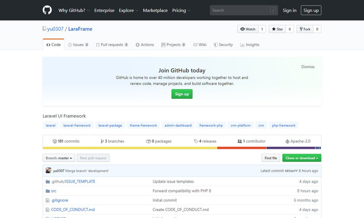Screen dimensions: 364x218
Task: Open the ISSUE_TEMPLATE folder
Action: (x=80, y=181)
